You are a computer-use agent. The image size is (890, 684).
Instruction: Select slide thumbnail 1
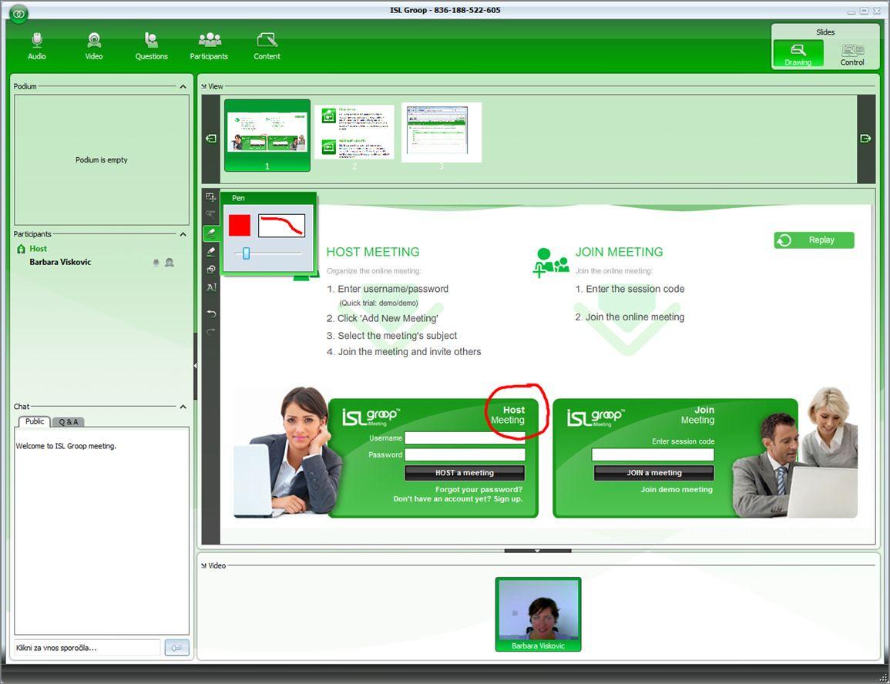267,135
